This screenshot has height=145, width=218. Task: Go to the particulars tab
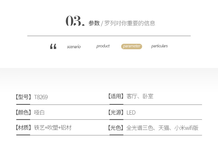tap(159, 46)
